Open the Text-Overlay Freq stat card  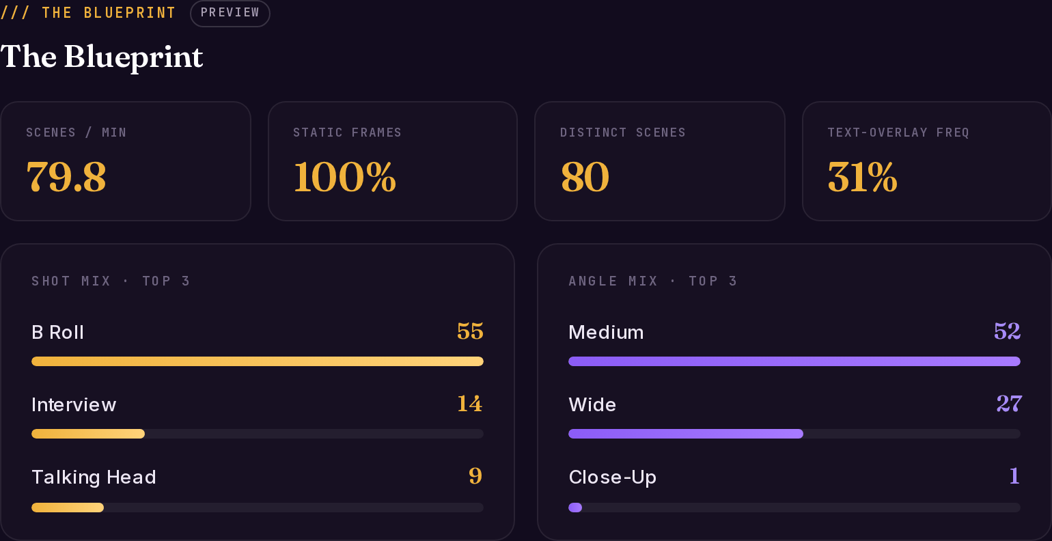point(927,161)
